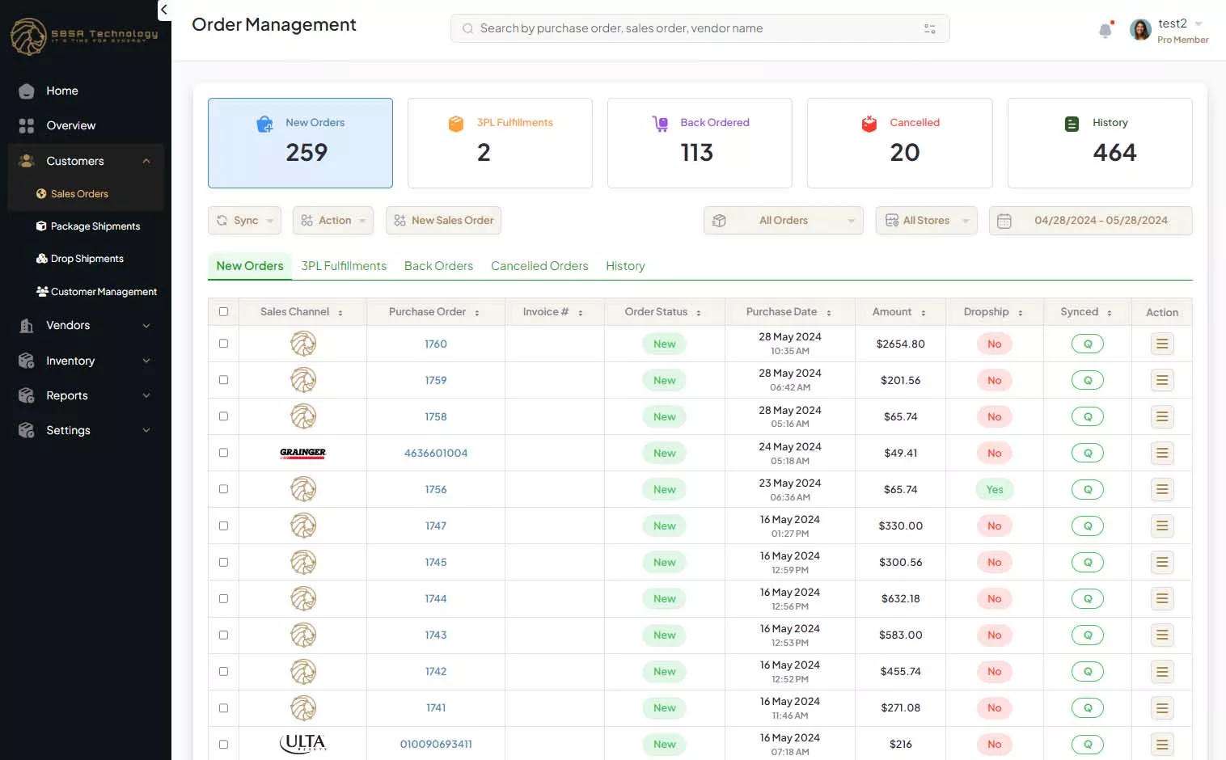Click synced icon for order 1760
Screen dimensions: 1226x760
[x=1088, y=344]
